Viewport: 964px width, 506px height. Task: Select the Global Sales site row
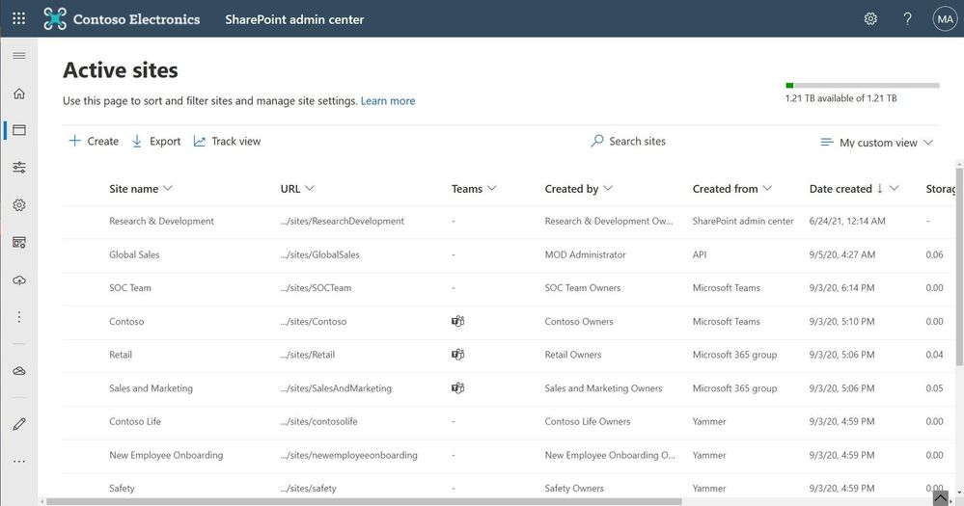click(x=134, y=254)
